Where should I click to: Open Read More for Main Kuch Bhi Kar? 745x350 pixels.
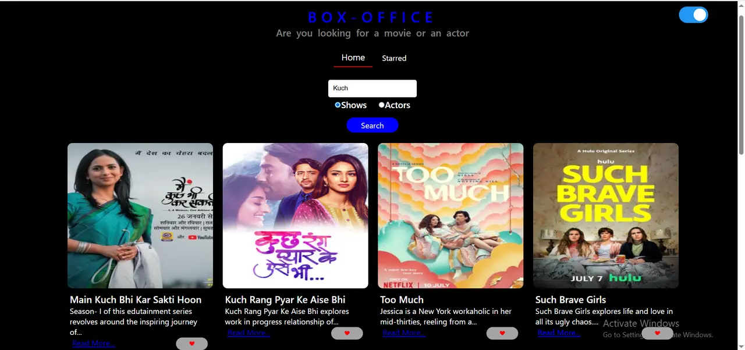click(94, 343)
